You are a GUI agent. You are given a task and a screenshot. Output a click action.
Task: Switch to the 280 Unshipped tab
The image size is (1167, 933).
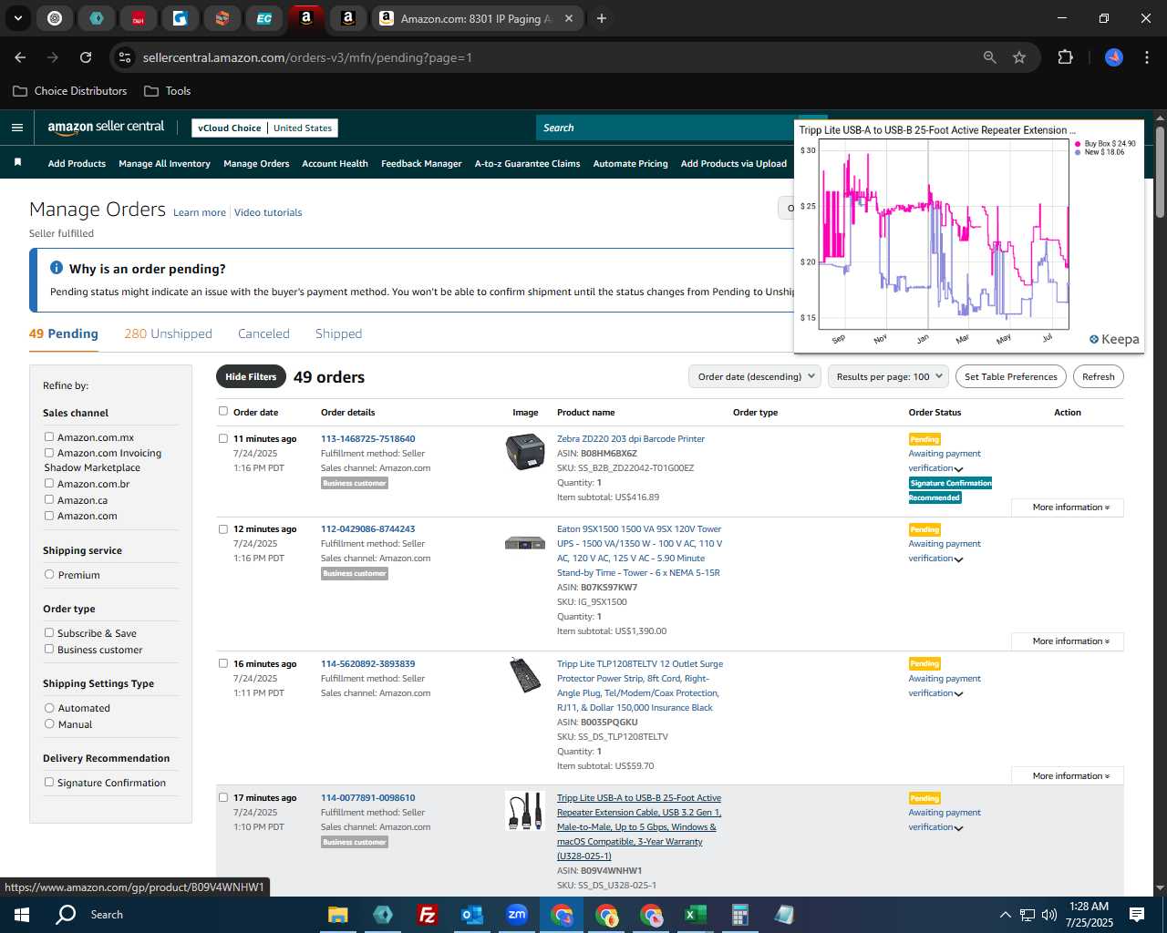pyautogui.click(x=168, y=333)
